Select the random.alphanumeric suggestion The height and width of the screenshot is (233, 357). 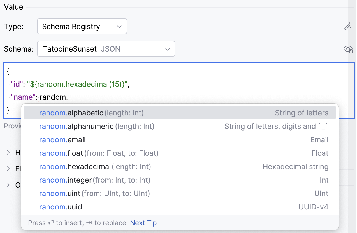tap(75, 126)
